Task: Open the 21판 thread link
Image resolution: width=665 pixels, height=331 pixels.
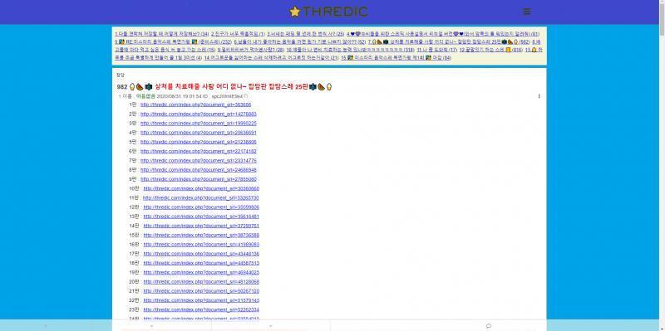Action: (201, 291)
